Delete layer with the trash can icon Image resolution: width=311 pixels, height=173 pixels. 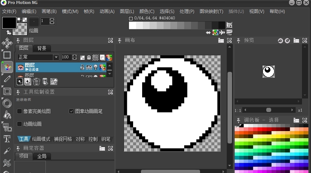click(36, 81)
